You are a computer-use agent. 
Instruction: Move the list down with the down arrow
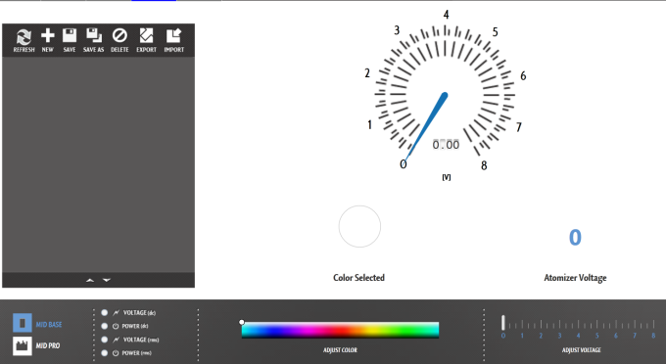(107, 280)
